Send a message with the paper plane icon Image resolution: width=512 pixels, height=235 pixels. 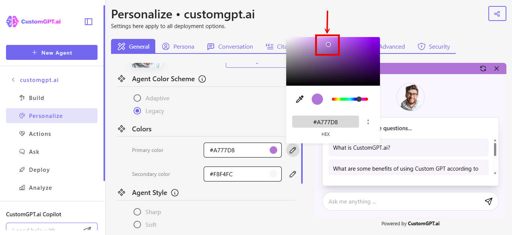tap(488, 201)
